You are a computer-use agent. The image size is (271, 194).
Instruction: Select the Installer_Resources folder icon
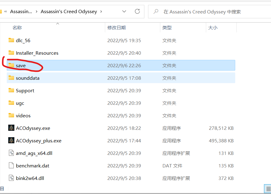[11, 53]
